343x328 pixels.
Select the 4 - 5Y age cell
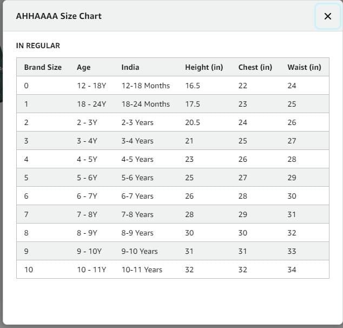[x=87, y=159]
